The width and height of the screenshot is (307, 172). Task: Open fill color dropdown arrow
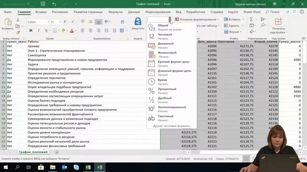point(67,31)
